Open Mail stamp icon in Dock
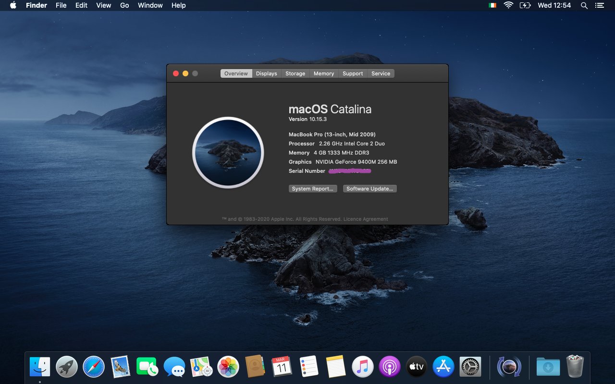 tap(120, 367)
